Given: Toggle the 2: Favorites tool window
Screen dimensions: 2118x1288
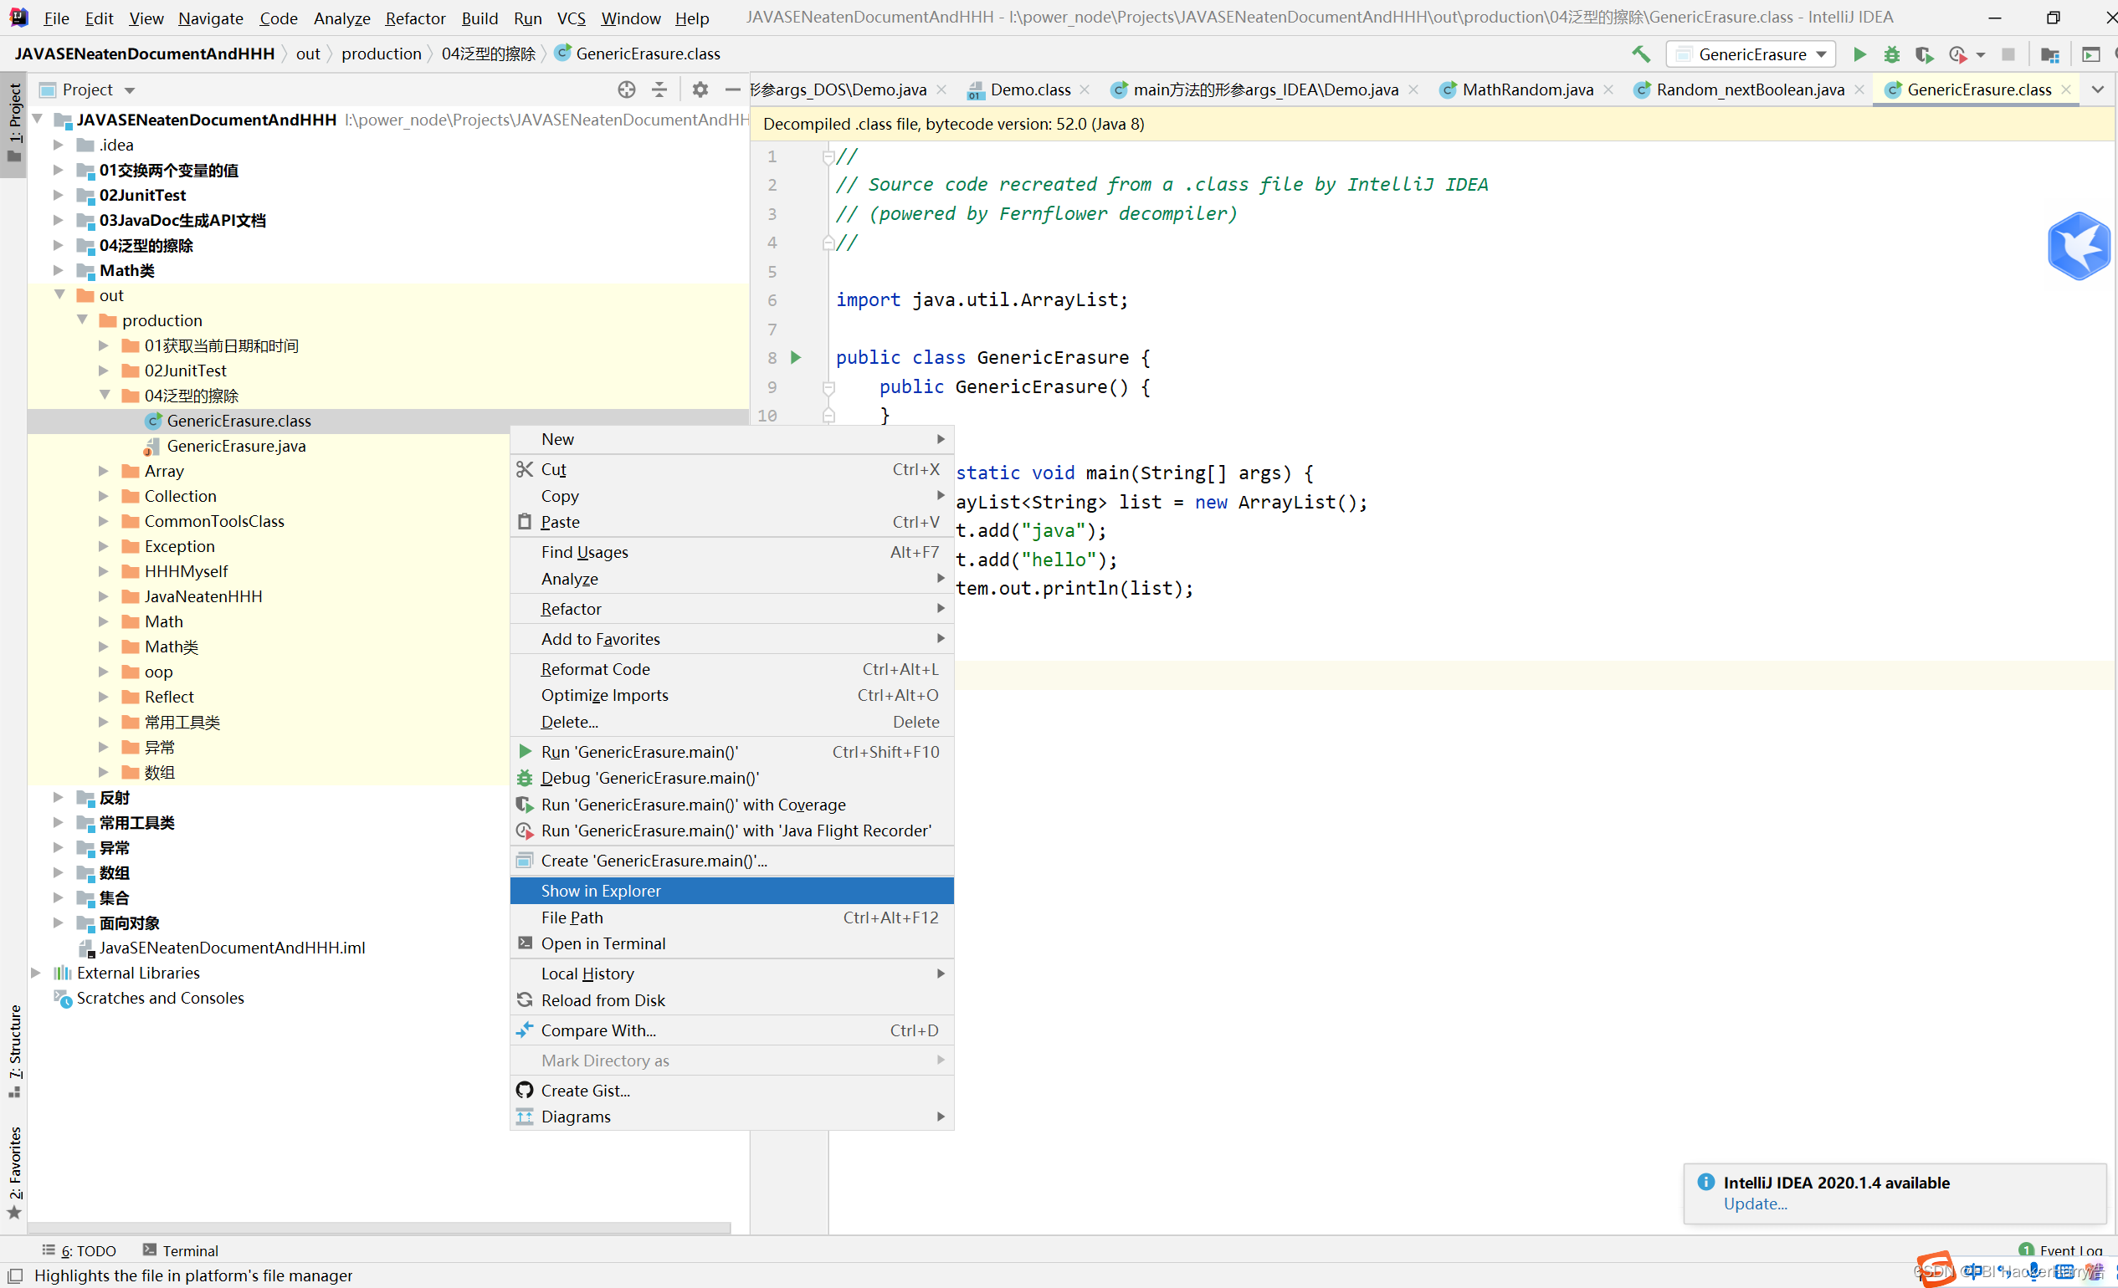Looking at the screenshot, I should click(13, 1172).
